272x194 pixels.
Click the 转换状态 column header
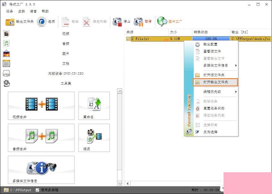[211, 32]
